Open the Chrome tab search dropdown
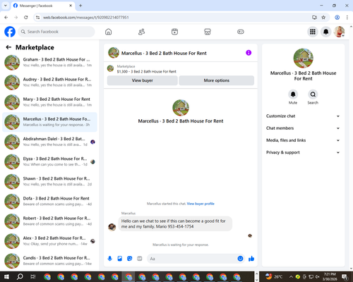Image resolution: width=353 pixels, height=282 pixels. point(6,6)
